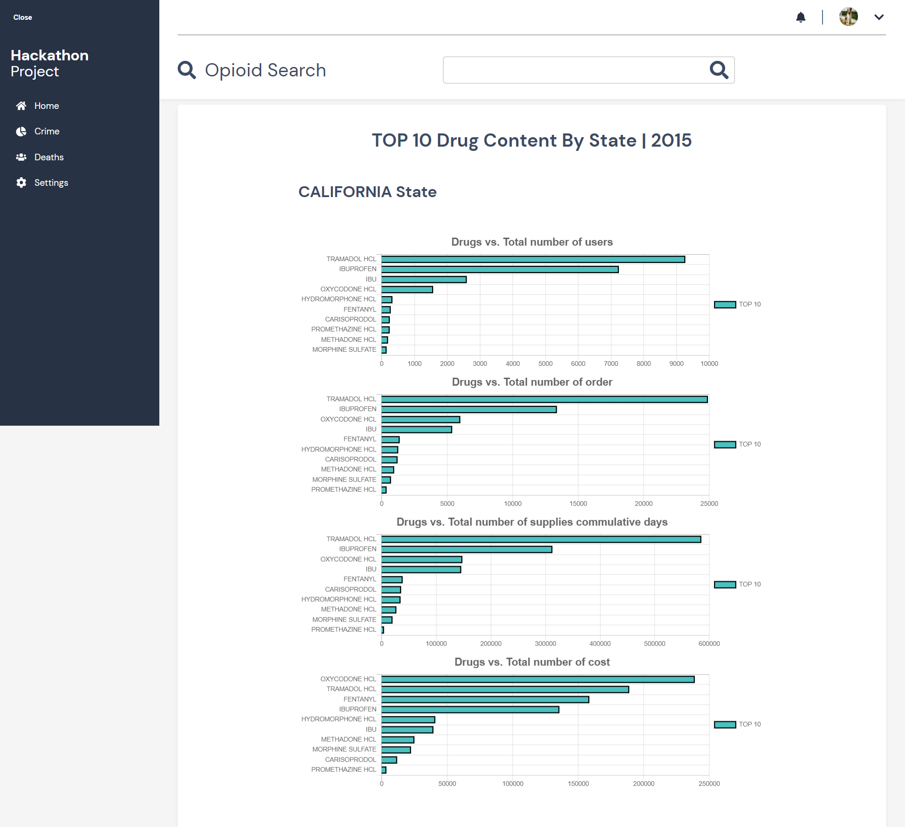
Task: Click the Hackathon Project title
Action: pyautogui.click(x=49, y=63)
